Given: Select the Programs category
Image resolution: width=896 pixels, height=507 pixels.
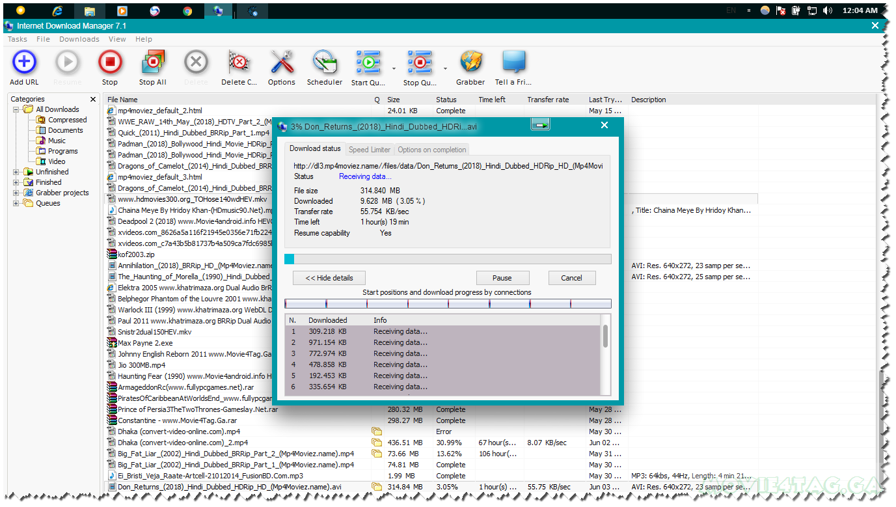Looking at the screenshot, I should click(x=62, y=151).
